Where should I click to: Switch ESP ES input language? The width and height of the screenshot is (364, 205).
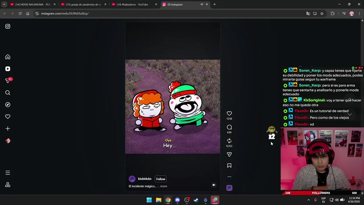[323, 200]
